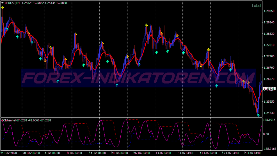Click the 5 Feb 04:00 time label
This screenshot has width=277, height=156.
[185, 153]
